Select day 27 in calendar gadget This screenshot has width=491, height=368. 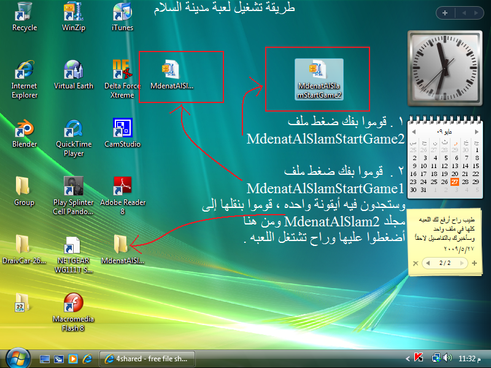click(x=455, y=182)
